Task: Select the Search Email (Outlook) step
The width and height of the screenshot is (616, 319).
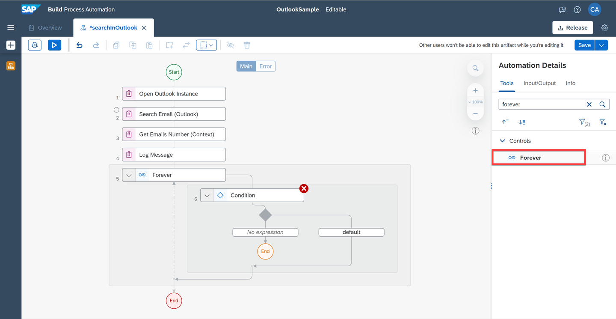Action: 174,114
